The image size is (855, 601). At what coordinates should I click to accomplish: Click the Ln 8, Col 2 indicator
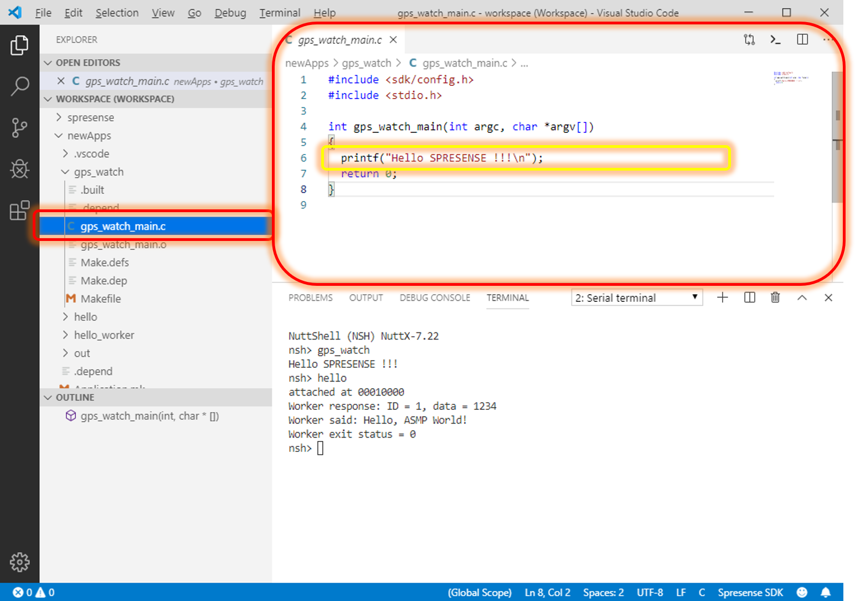point(547,592)
